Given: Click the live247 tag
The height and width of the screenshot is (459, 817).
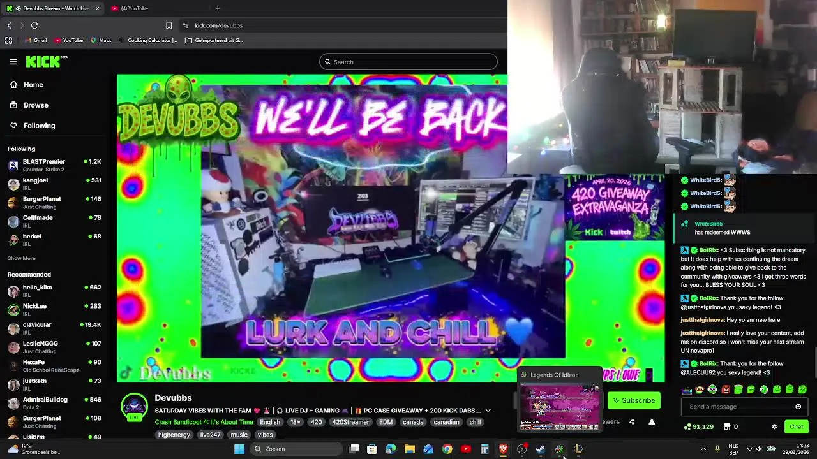Looking at the screenshot, I should [x=210, y=435].
